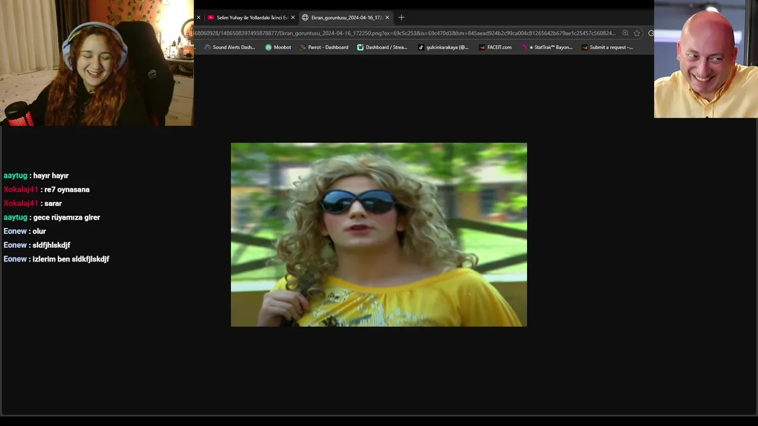This screenshot has height=426, width=758.
Task: Open the FACEIT.com bookmark
Action: [495, 47]
